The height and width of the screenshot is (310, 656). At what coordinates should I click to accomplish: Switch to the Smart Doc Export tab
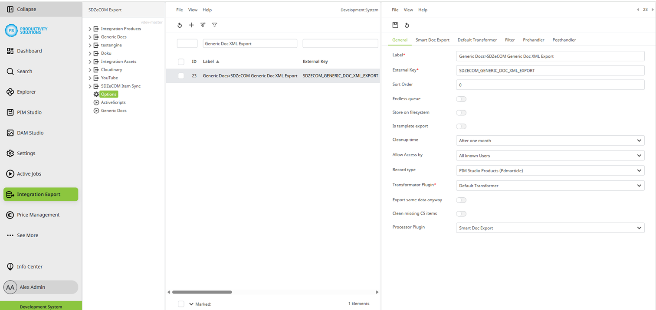[432, 39]
